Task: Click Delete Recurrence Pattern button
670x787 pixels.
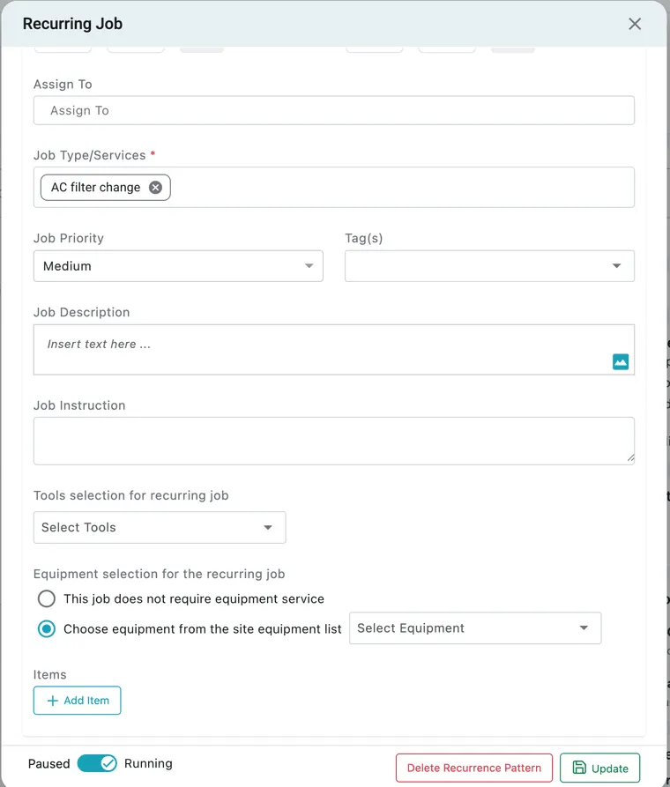Action: coord(474,768)
